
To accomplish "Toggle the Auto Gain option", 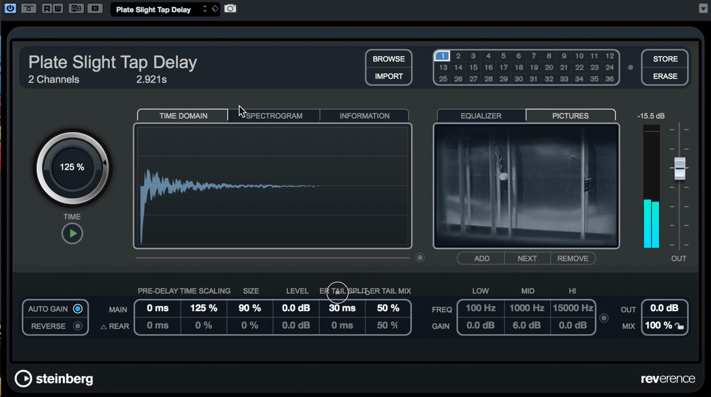I will pos(77,309).
